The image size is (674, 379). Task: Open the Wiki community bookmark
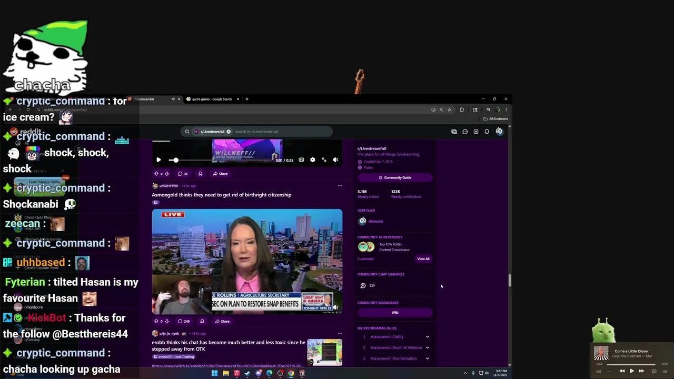(395, 313)
